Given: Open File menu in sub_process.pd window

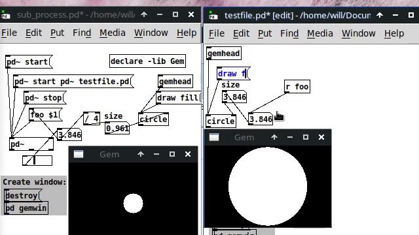Looking at the screenshot, I should [9, 33].
